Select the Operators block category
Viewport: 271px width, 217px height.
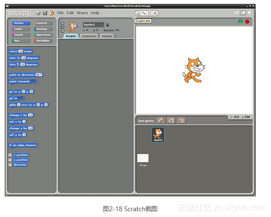tap(43, 35)
